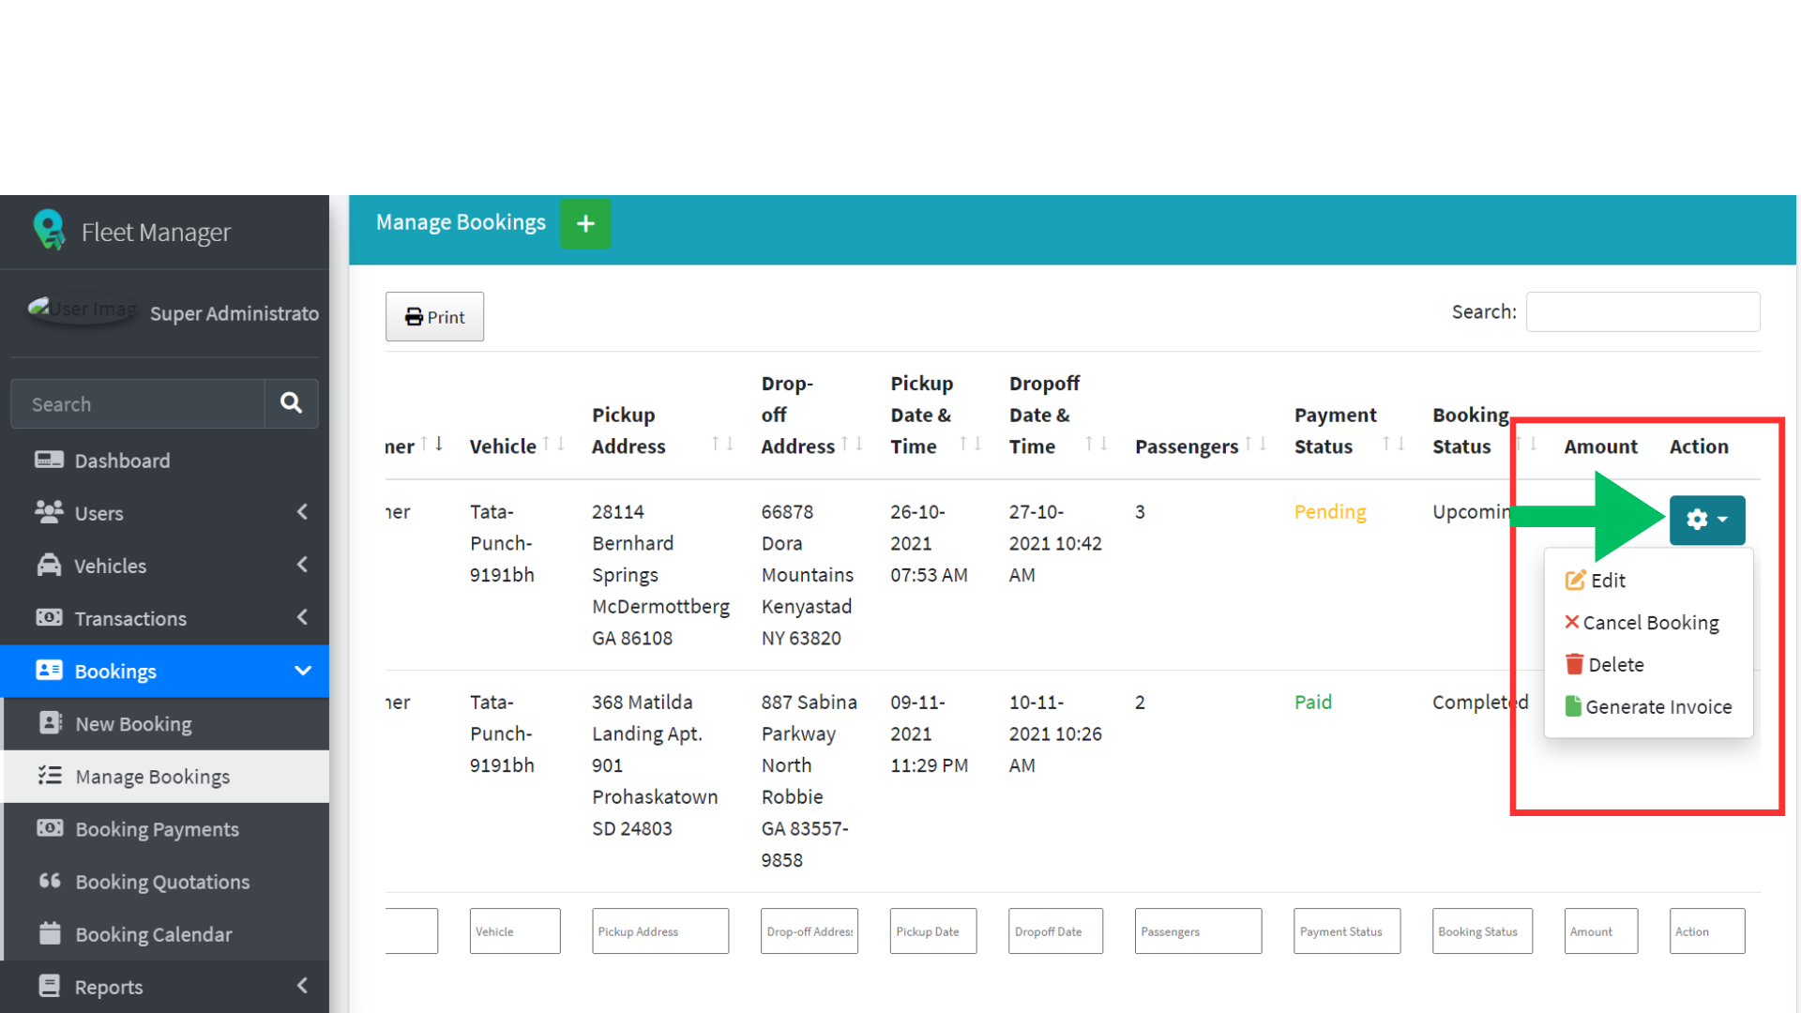Focus the Dropoff Date filter field
The width and height of the screenshot is (1801, 1013).
click(x=1055, y=931)
